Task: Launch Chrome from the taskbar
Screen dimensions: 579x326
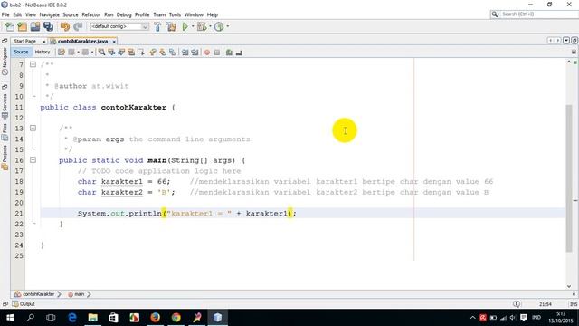Action: point(176,318)
